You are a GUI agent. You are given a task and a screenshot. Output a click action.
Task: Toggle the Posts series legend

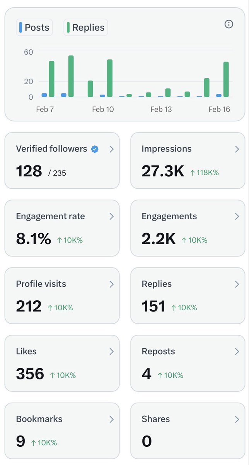[x=34, y=28]
